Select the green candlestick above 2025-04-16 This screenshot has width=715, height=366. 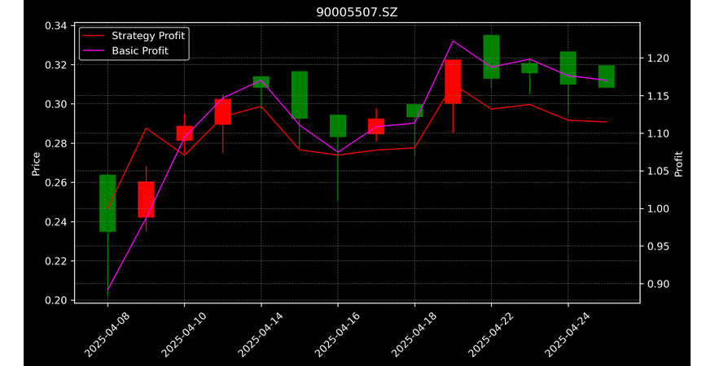[338, 125]
